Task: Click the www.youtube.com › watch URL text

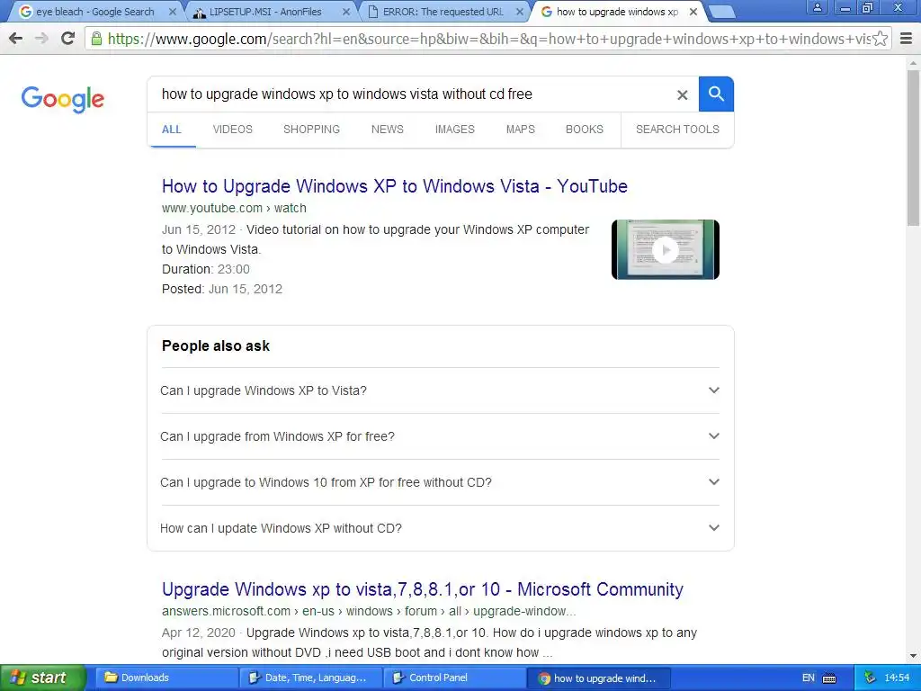Action: click(234, 208)
